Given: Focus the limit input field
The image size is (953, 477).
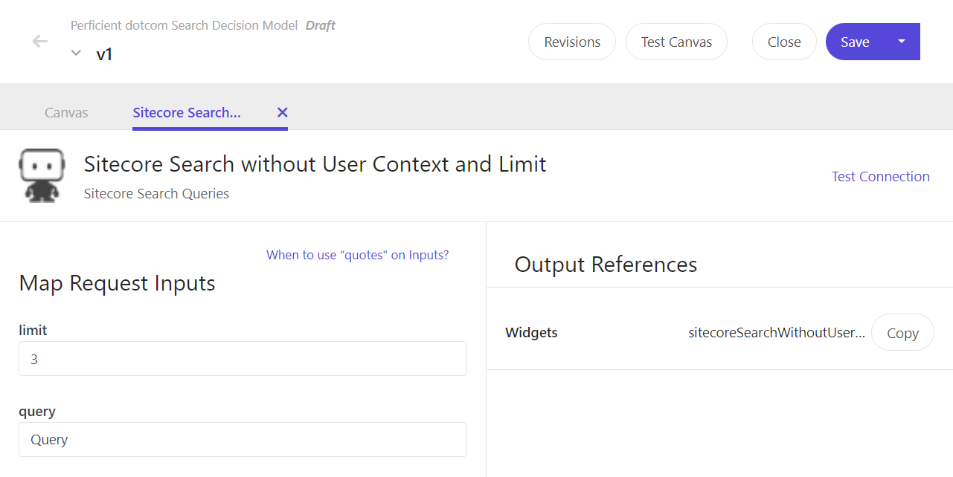Looking at the screenshot, I should click(243, 359).
